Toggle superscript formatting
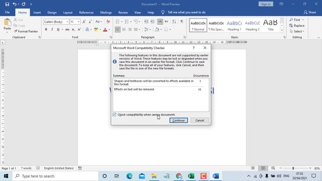Image resolution: width=322 pixels, height=181 pixels. click(x=79, y=30)
